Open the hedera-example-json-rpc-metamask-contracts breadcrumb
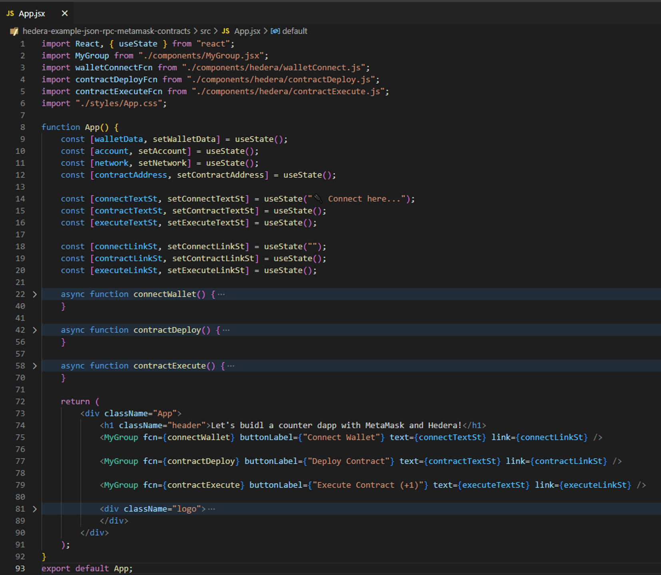Image resolution: width=661 pixels, height=575 pixels. [106, 31]
